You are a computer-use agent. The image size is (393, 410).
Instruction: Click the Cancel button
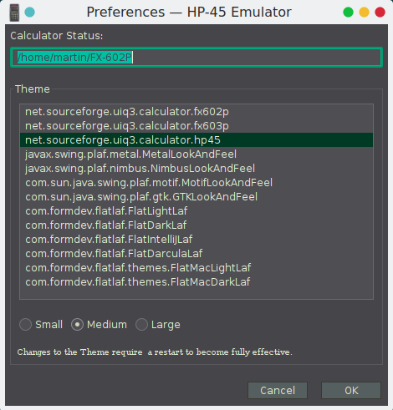(278, 390)
